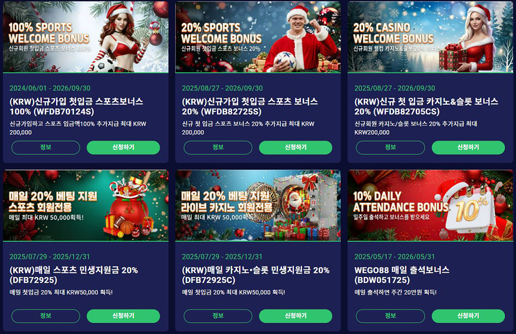The height and width of the screenshot is (334, 516).
Task: Apply for daily casino slot support DFB72925C
Action: tap(296, 316)
